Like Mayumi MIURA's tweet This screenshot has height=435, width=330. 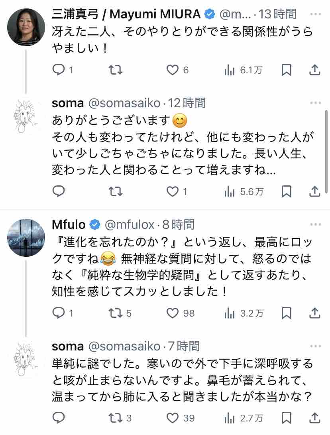[x=172, y=70]
